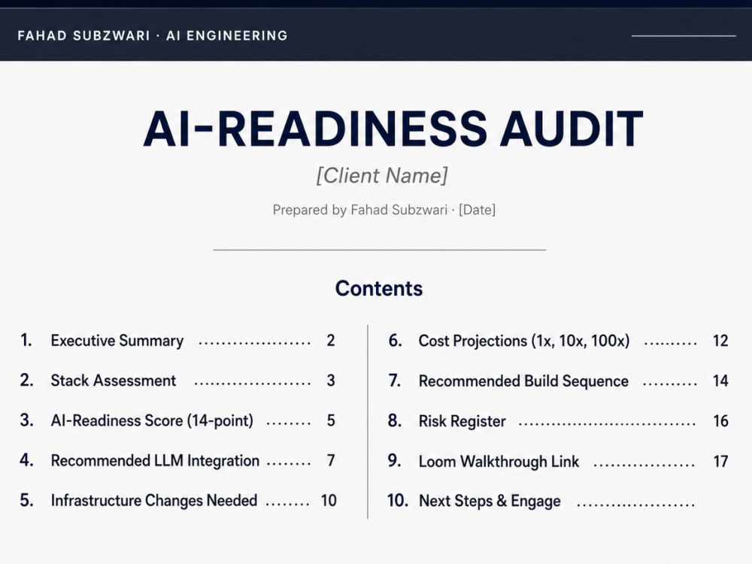Click the header text 'FAHAD SUBZWARI · AI ENGINEERING'
The image size is (752, 564).
click(x=153, y=35)
